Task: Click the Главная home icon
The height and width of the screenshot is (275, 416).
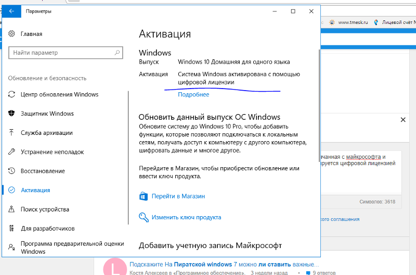Action: 12,34
